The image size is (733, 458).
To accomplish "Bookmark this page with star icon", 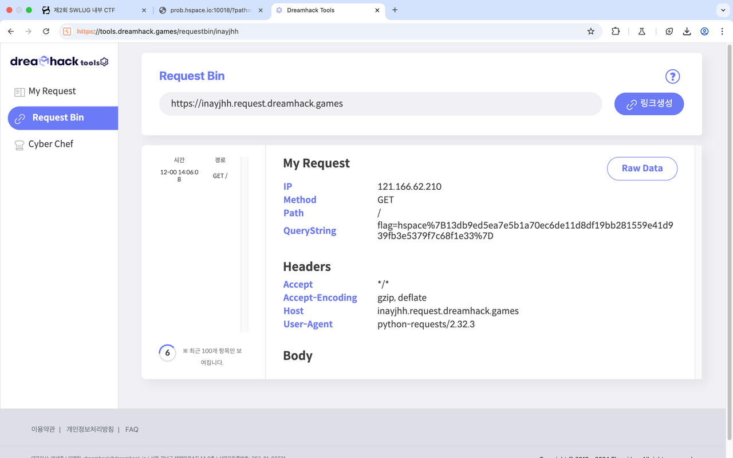I will [591, 32].
